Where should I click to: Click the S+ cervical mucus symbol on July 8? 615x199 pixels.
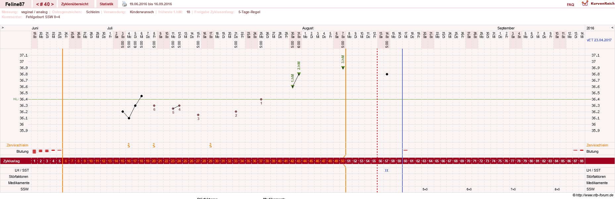(154, 145)
